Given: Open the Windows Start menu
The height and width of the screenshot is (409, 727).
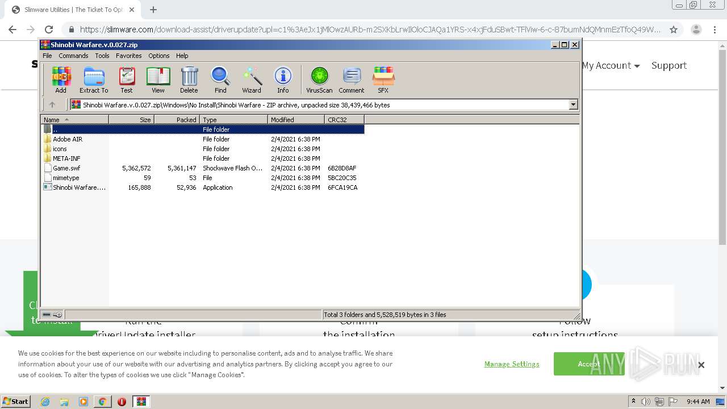Looking at the screenshot, I should pyautogui.click(x=15, y=401).
